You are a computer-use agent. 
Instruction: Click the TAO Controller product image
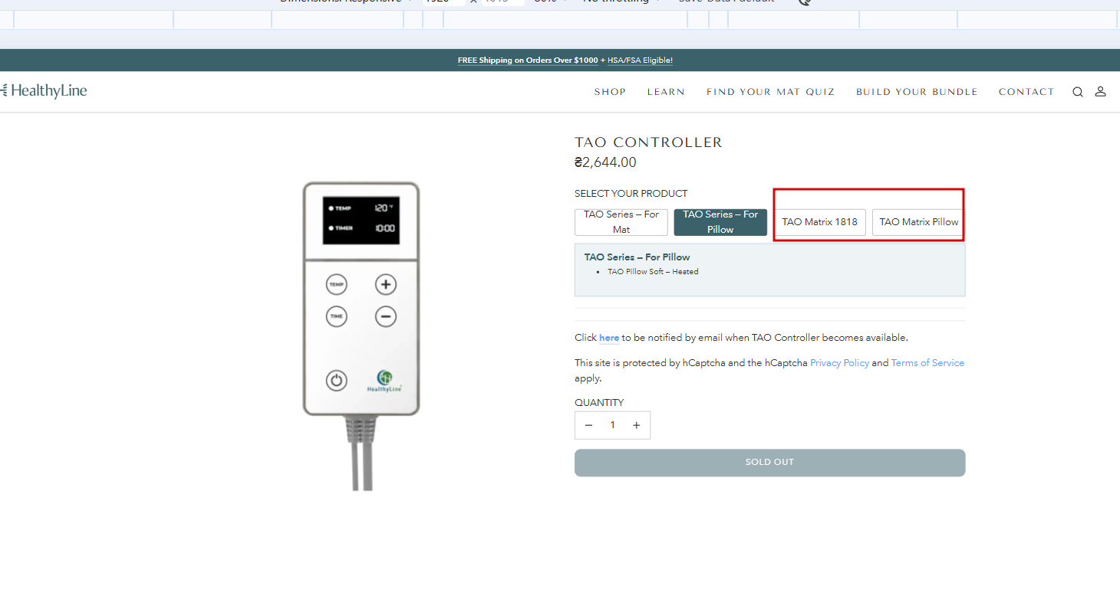coord(361,335)
